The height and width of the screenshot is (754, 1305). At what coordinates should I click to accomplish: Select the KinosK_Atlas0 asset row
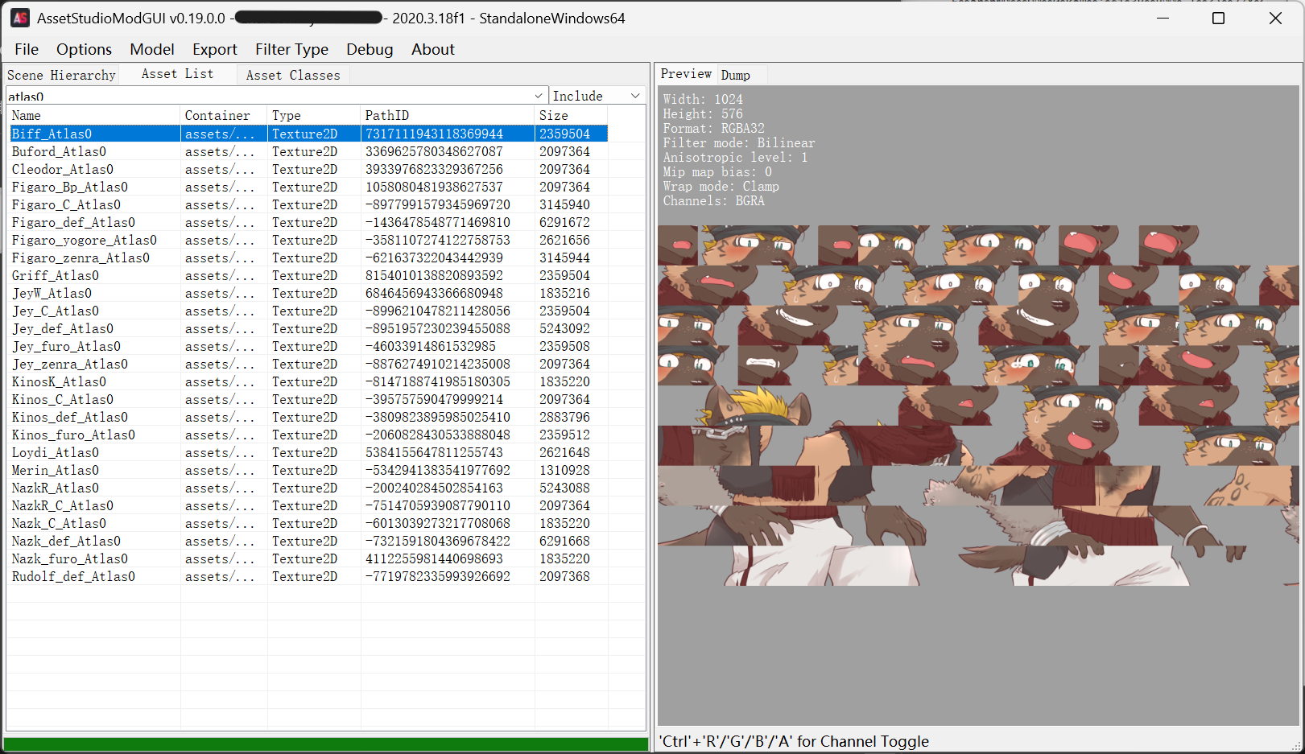click(308, 381)
